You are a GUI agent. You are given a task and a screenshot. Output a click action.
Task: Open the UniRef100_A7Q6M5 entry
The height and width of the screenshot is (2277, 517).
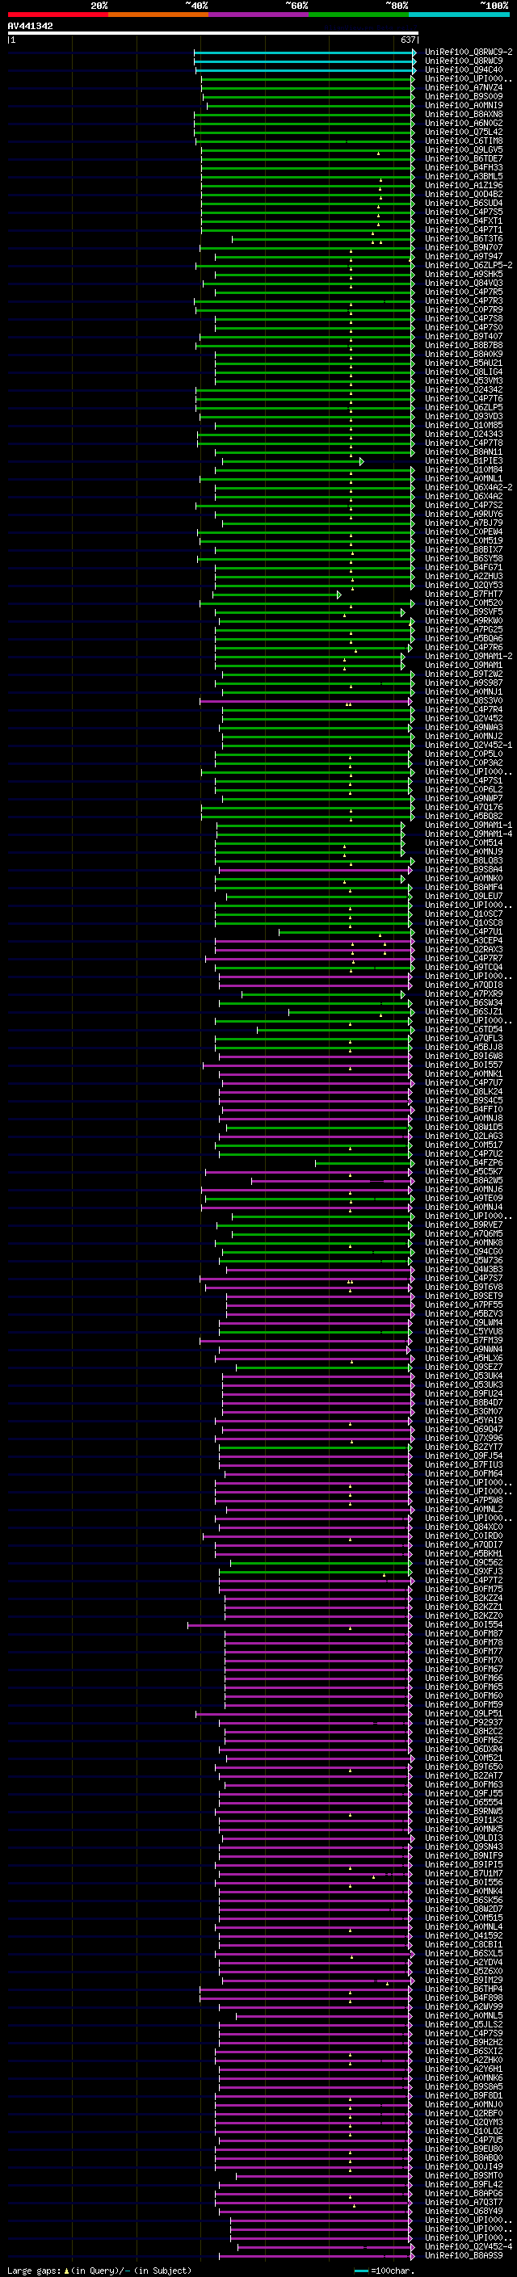[x=463, y=1234]
